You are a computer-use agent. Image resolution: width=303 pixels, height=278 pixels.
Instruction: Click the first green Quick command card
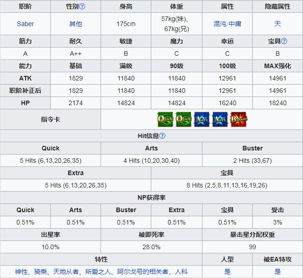point(165,119)
